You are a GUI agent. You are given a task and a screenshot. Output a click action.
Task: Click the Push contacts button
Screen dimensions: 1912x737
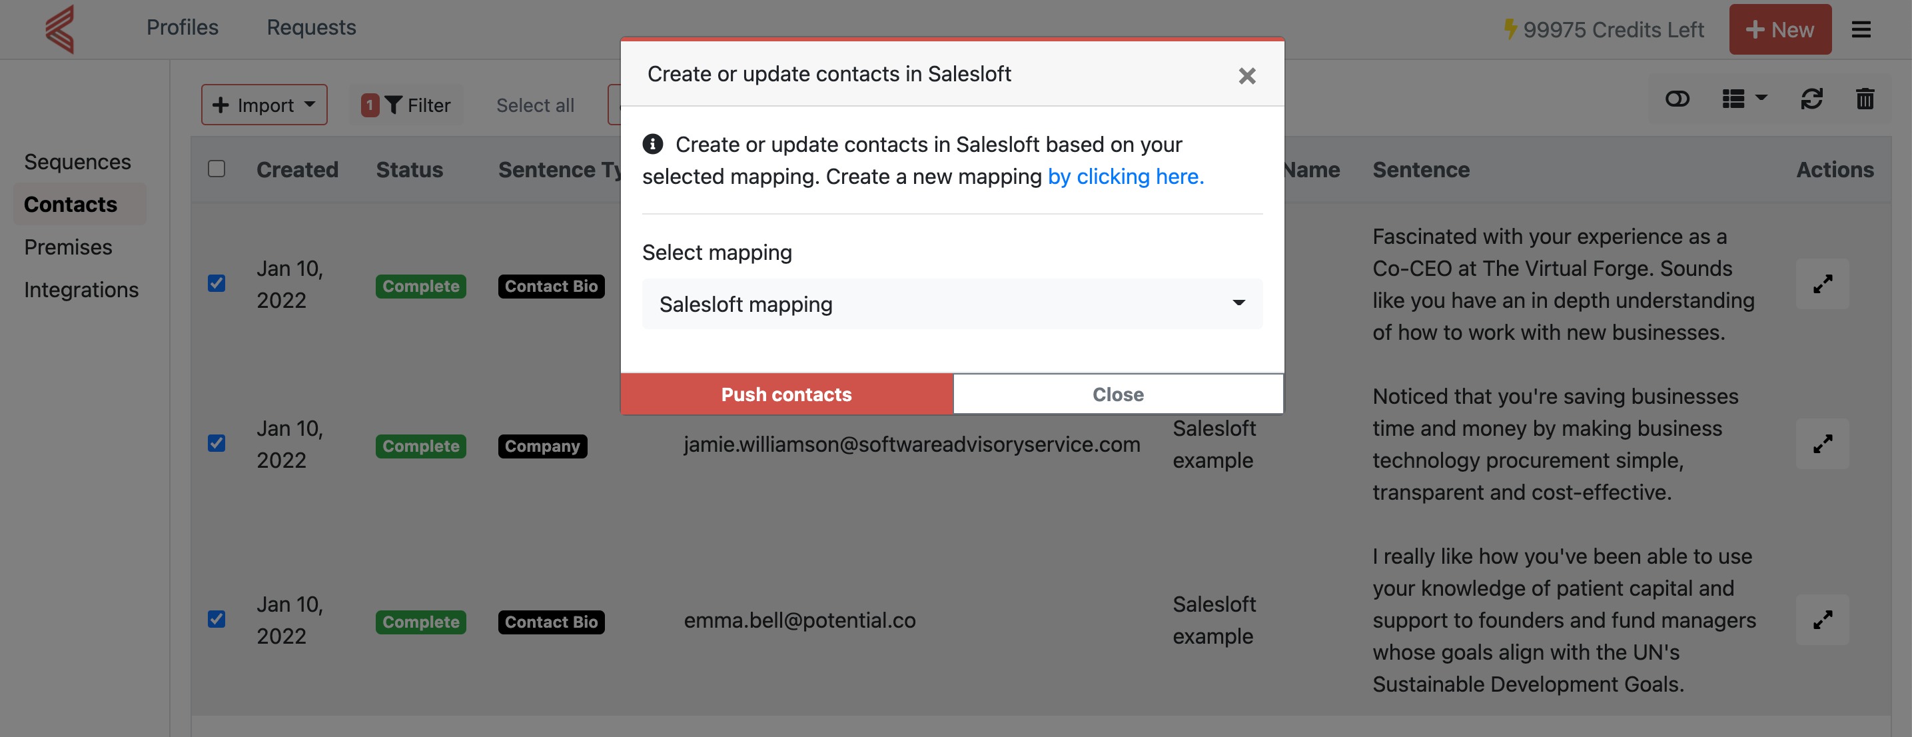click(x=787, y=394)
